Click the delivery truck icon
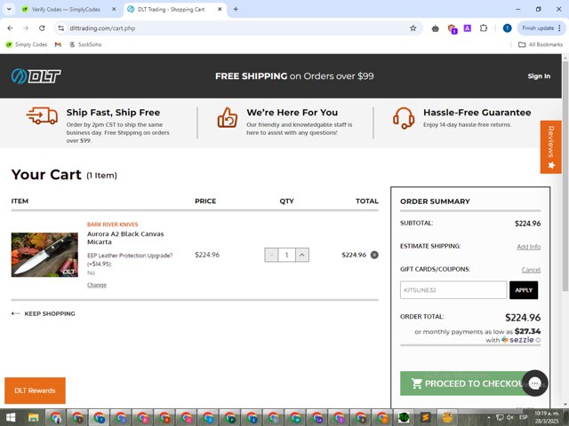 point(42,115)
